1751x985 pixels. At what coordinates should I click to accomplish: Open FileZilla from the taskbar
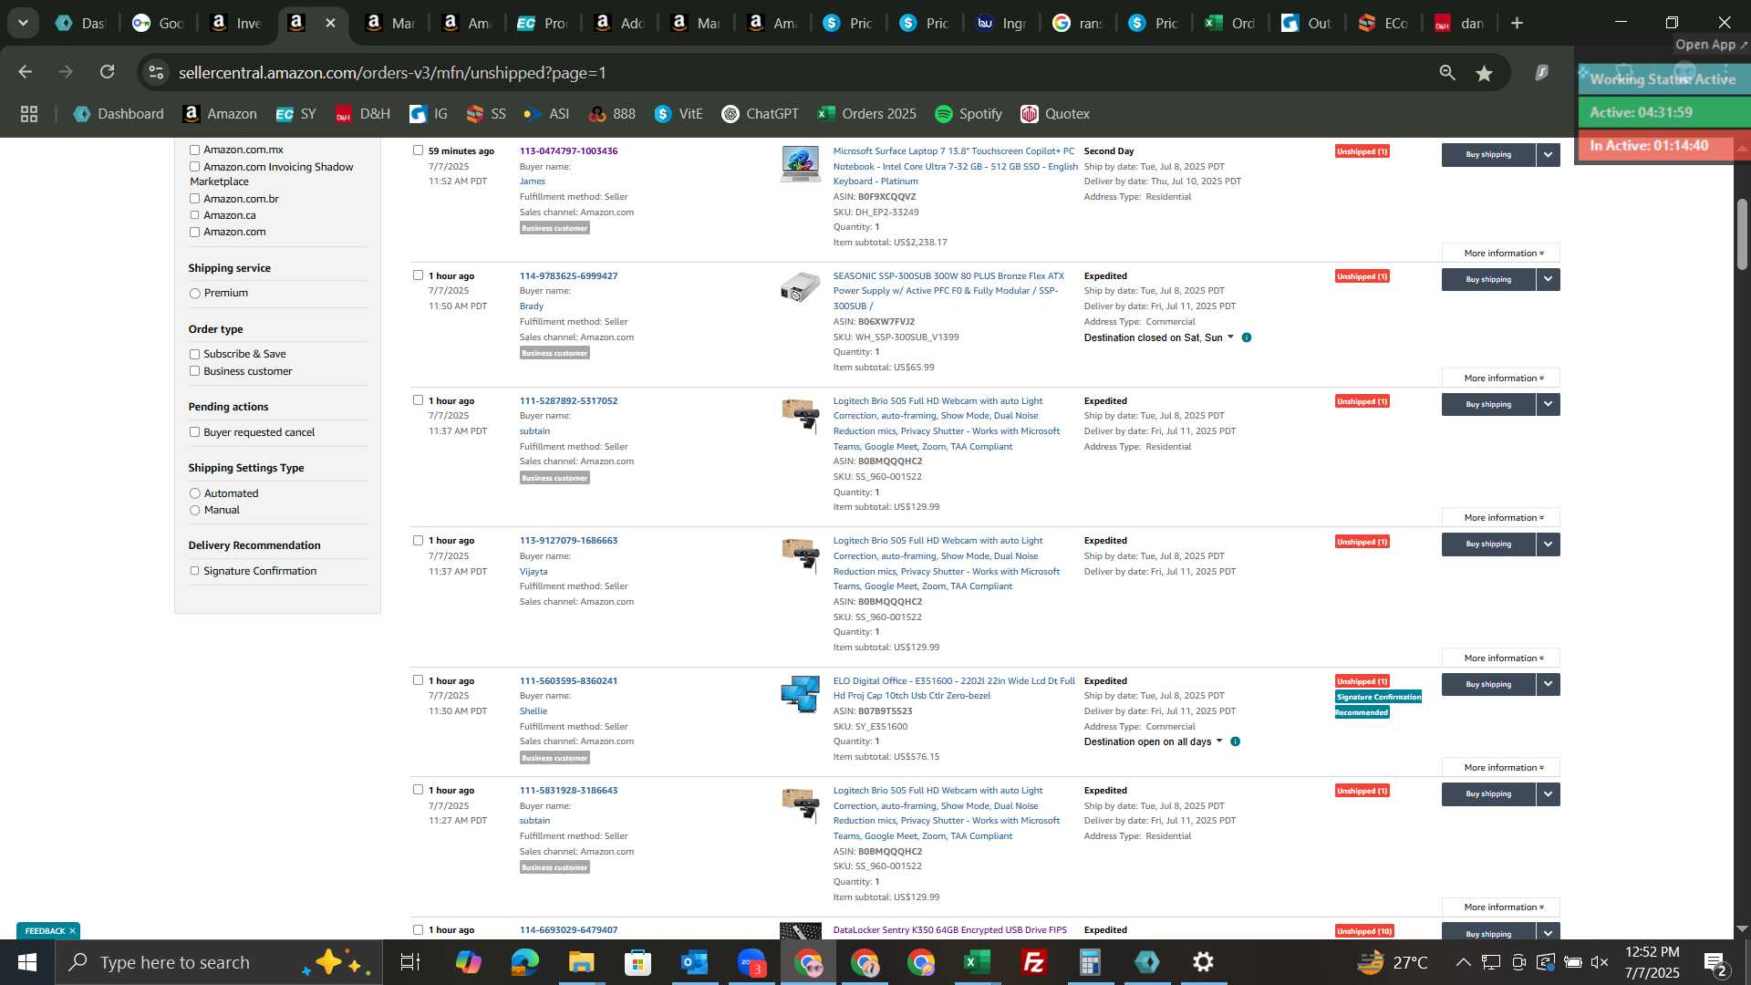click(1034, 962)
